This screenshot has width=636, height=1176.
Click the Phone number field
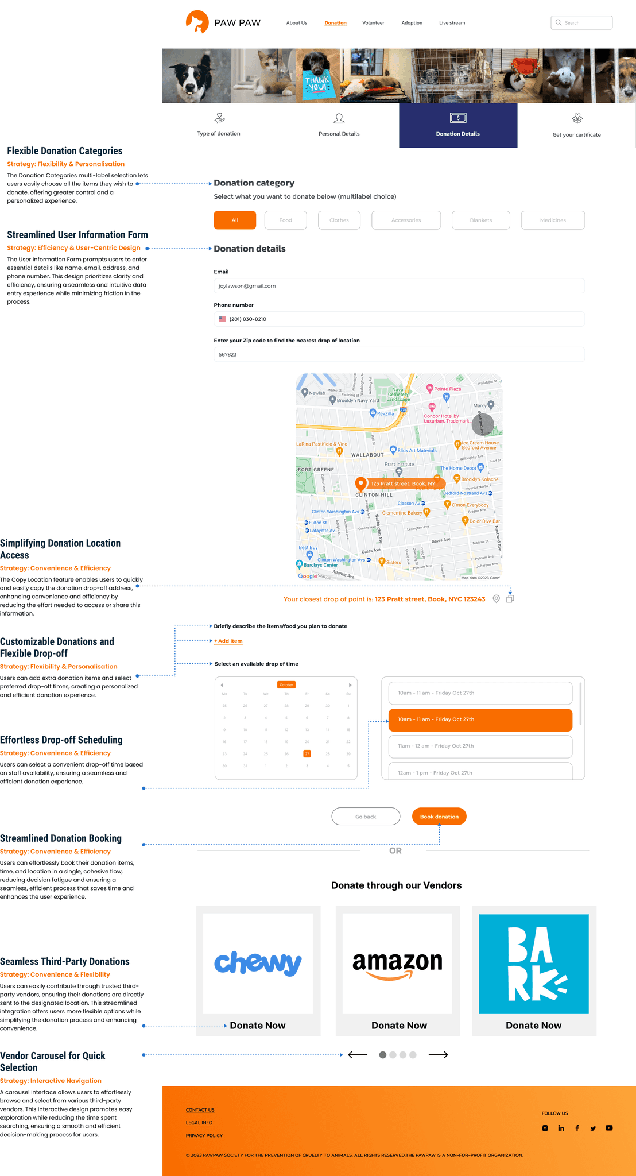400,319
